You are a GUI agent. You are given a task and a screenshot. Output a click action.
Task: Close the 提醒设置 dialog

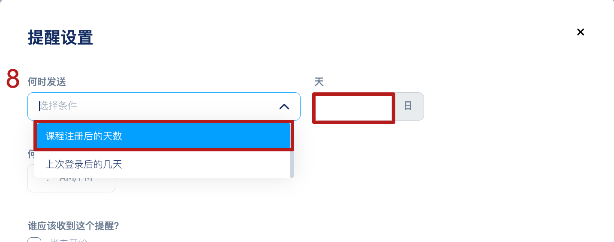click(581, 32)
